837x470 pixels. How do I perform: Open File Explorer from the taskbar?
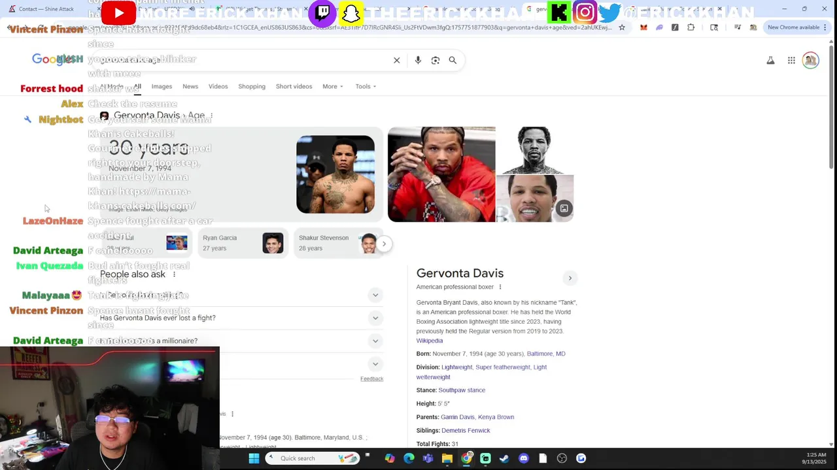click(x=447, y=458)
